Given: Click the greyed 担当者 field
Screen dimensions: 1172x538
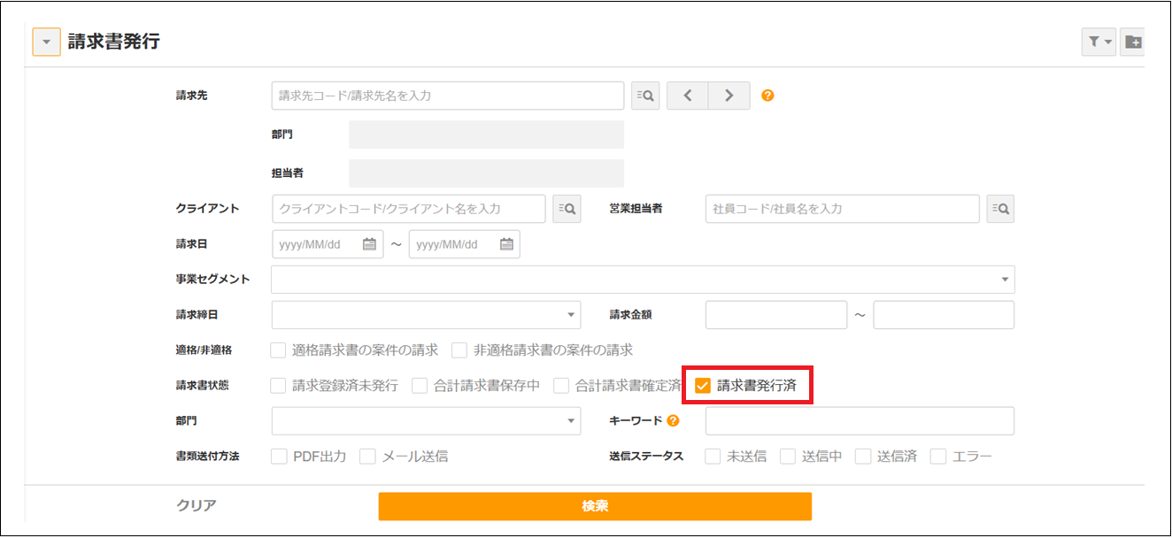Looking at the screenshot, I should coord(487,173).
